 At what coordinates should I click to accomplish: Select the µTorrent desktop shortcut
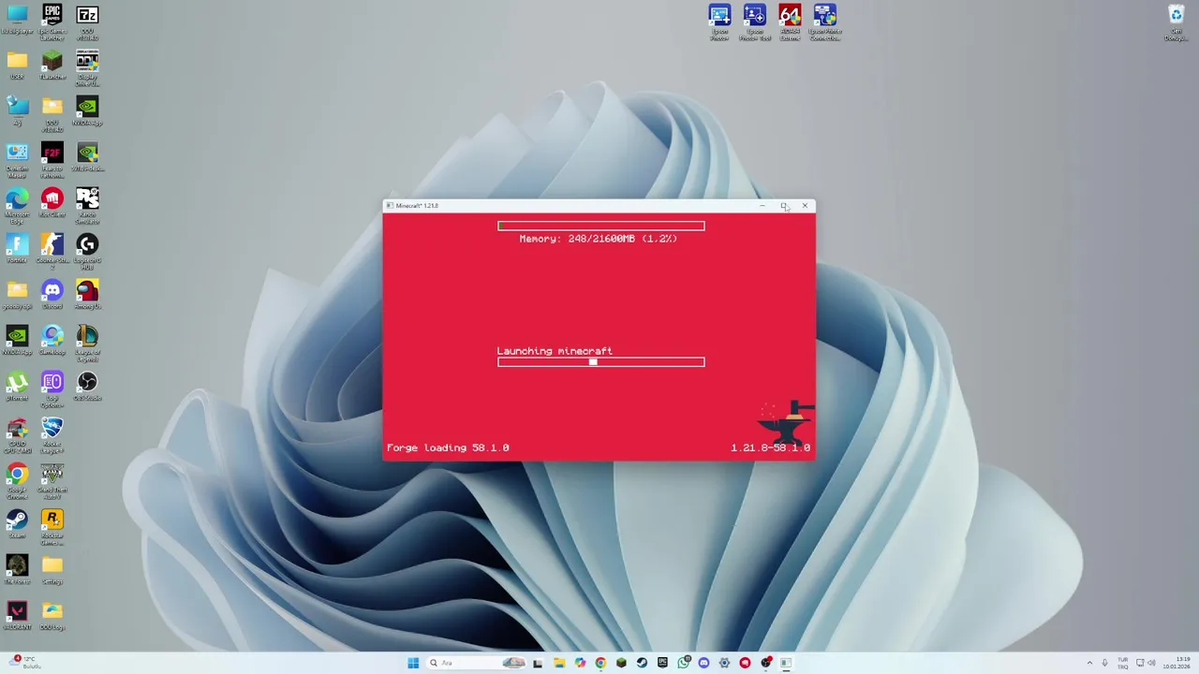pos(17,386)
